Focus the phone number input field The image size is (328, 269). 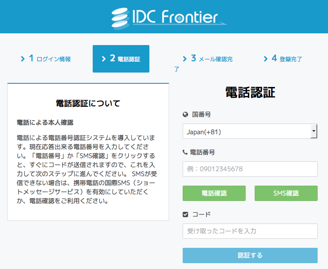click(250, 169)
